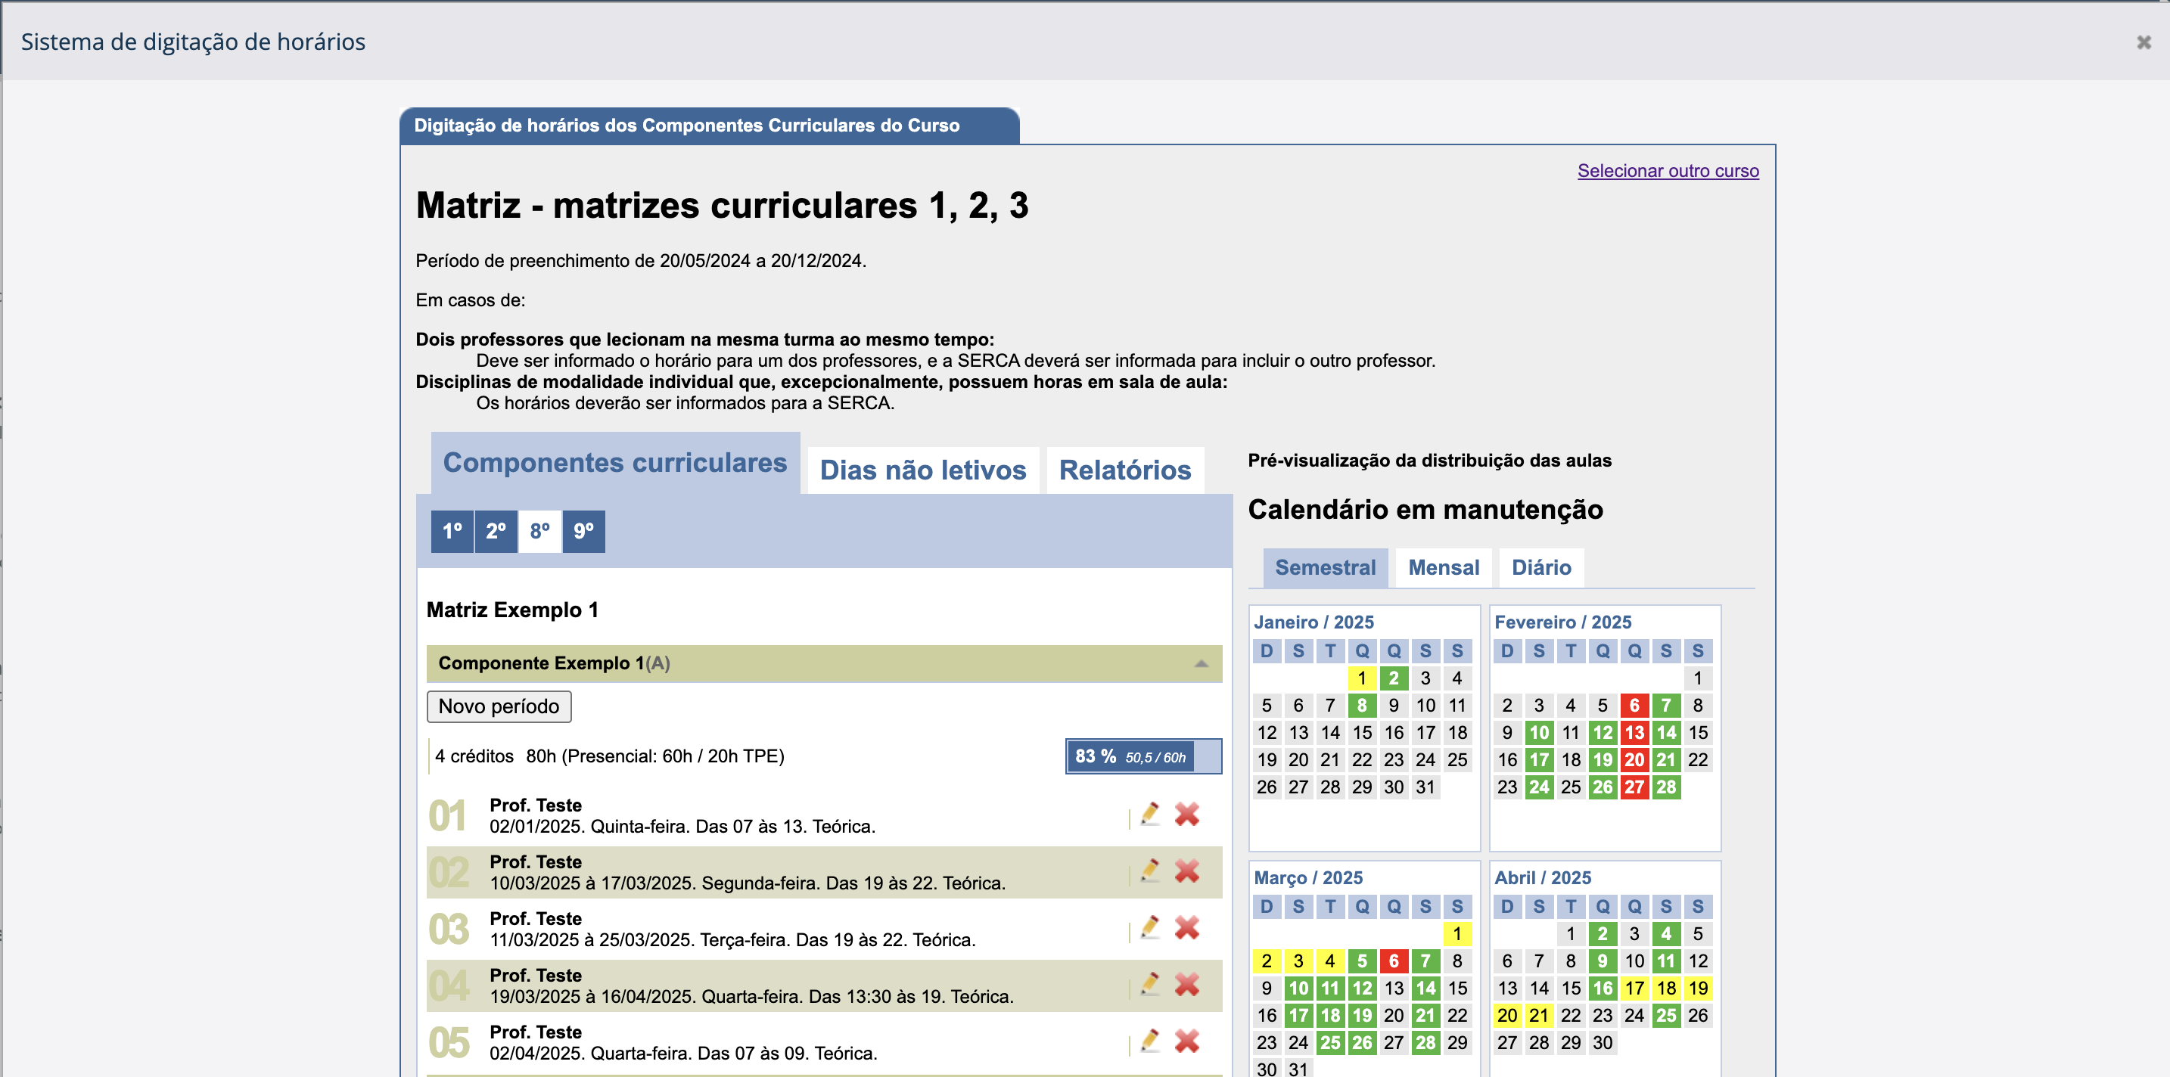Click green day 24 in Fevereiro 2025
Screen dimensions: 2170x1077
[x=1539, y=787]
